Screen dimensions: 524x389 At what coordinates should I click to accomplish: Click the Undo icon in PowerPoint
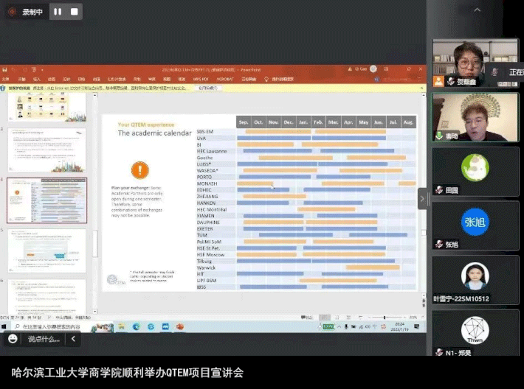coord(14,70)
